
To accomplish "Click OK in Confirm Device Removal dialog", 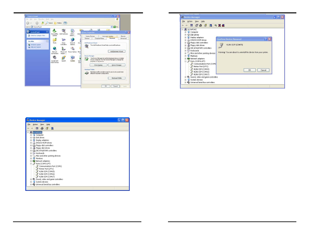I will tap(250, 70).
